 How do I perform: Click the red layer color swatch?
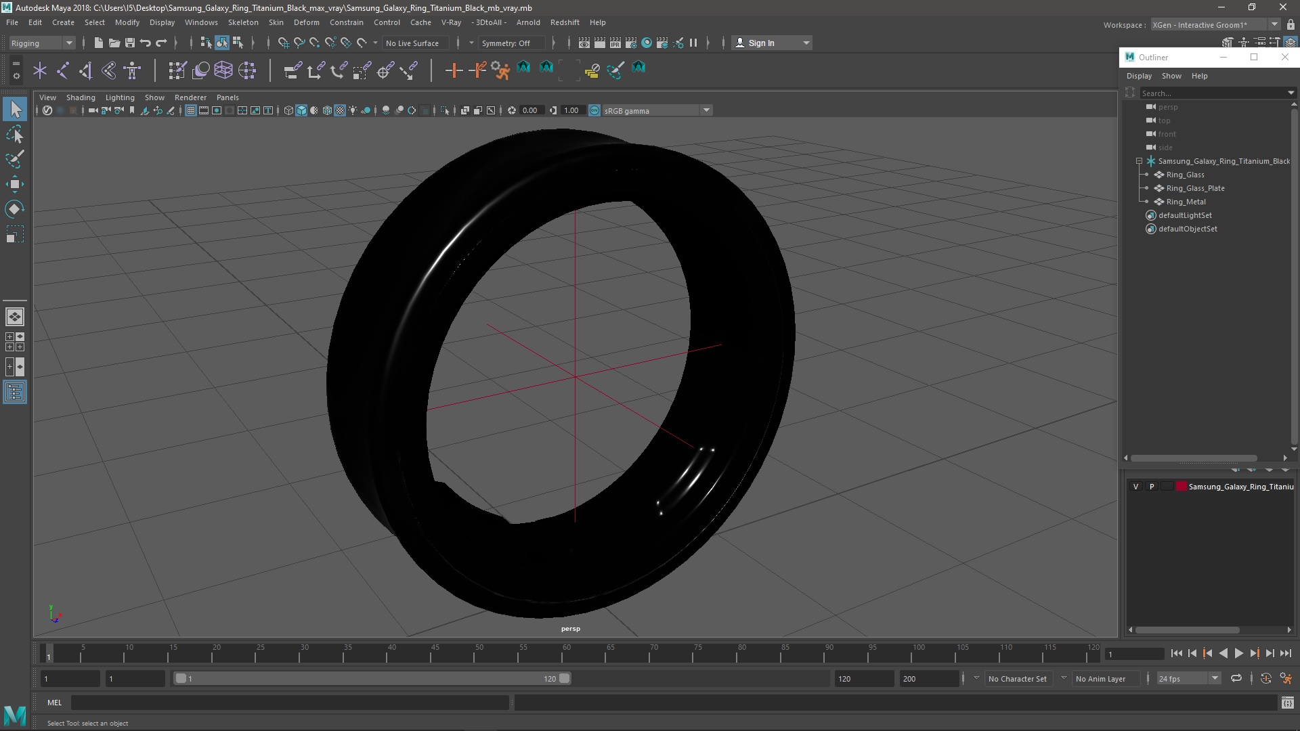pos(1182,487)
